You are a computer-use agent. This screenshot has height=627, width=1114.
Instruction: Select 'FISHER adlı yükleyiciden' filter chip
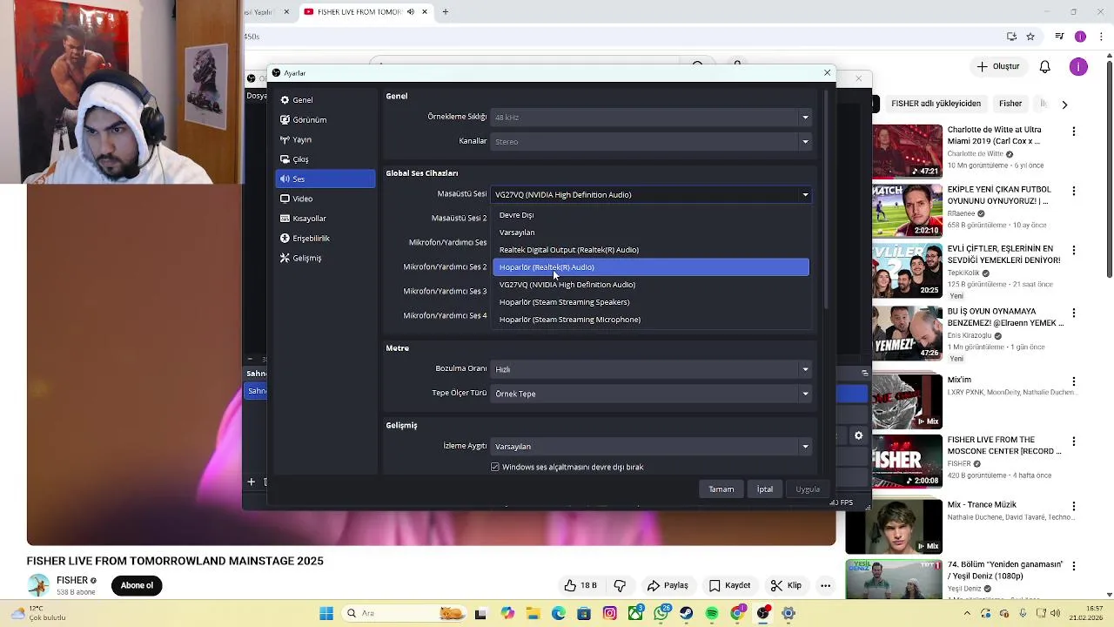[936, 104]
